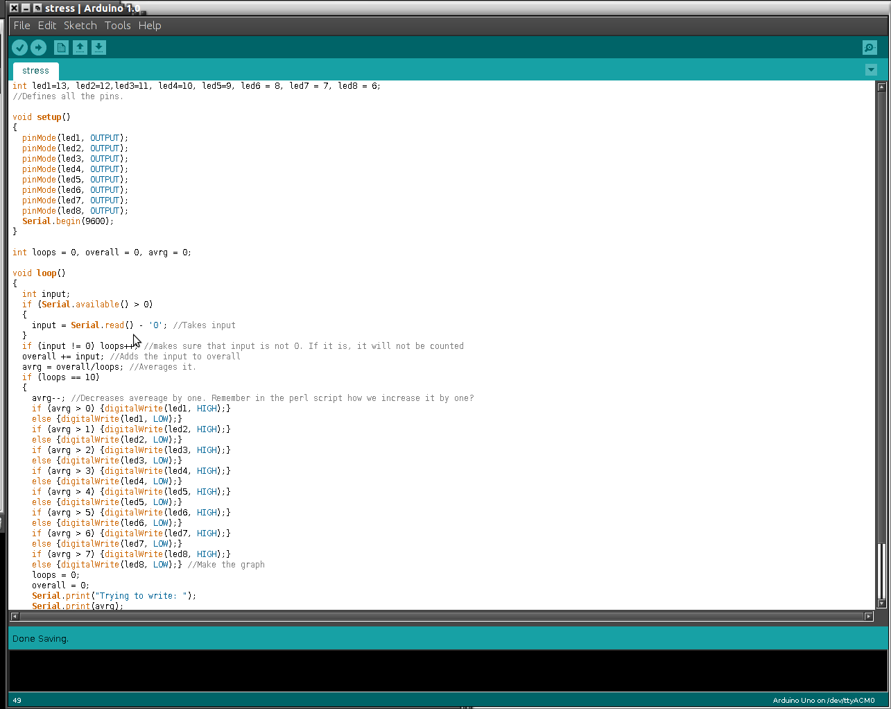Open the Tools menu
This screenshot has height=709, width=891.
[x=118, y=26]
